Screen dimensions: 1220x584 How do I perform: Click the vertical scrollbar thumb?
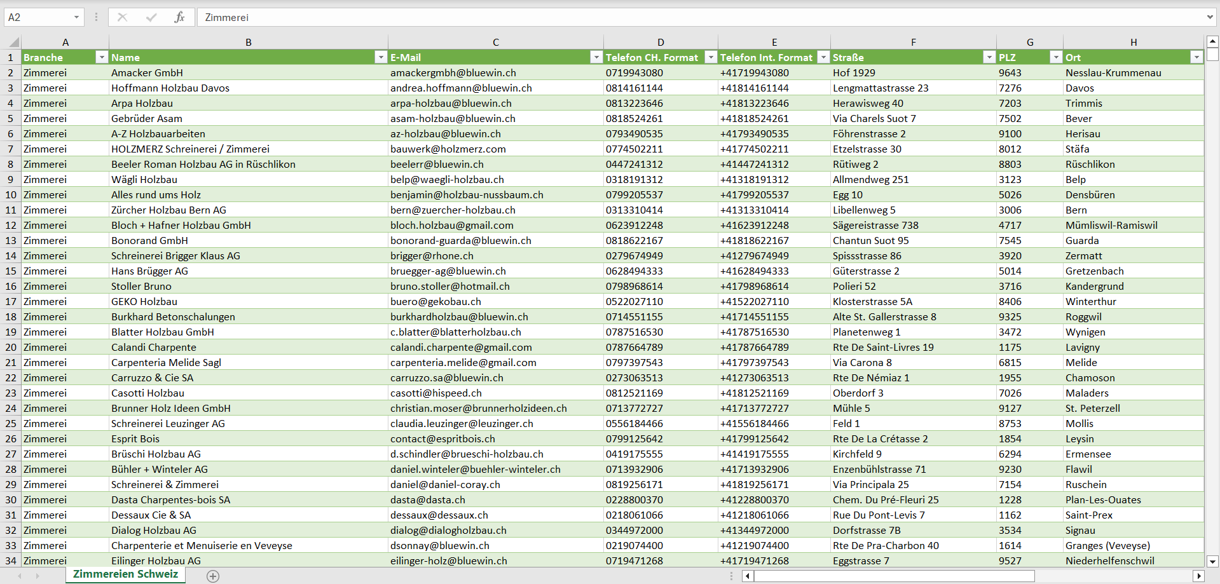1212,55
